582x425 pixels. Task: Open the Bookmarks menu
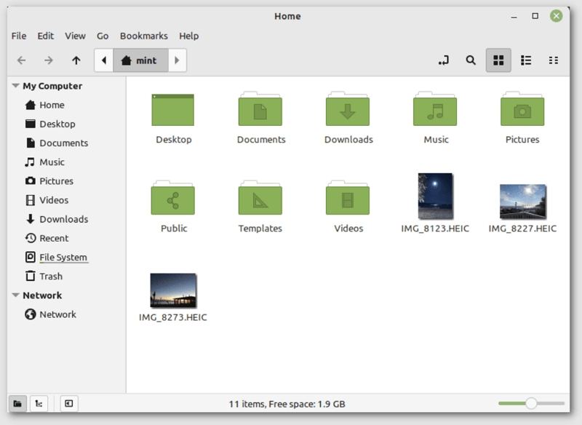[x=143, y=35]
